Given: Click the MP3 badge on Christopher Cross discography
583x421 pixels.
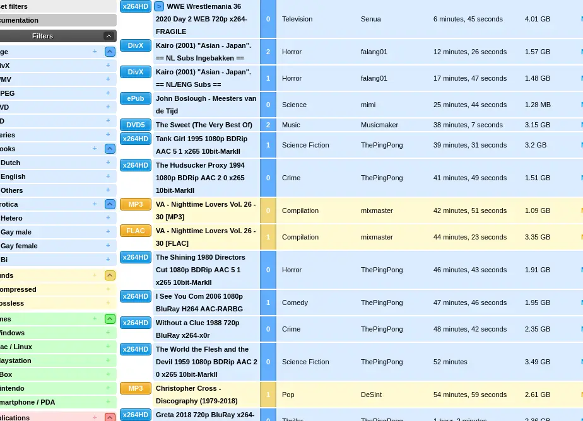Looking at the screenshot, I should 135,388.
